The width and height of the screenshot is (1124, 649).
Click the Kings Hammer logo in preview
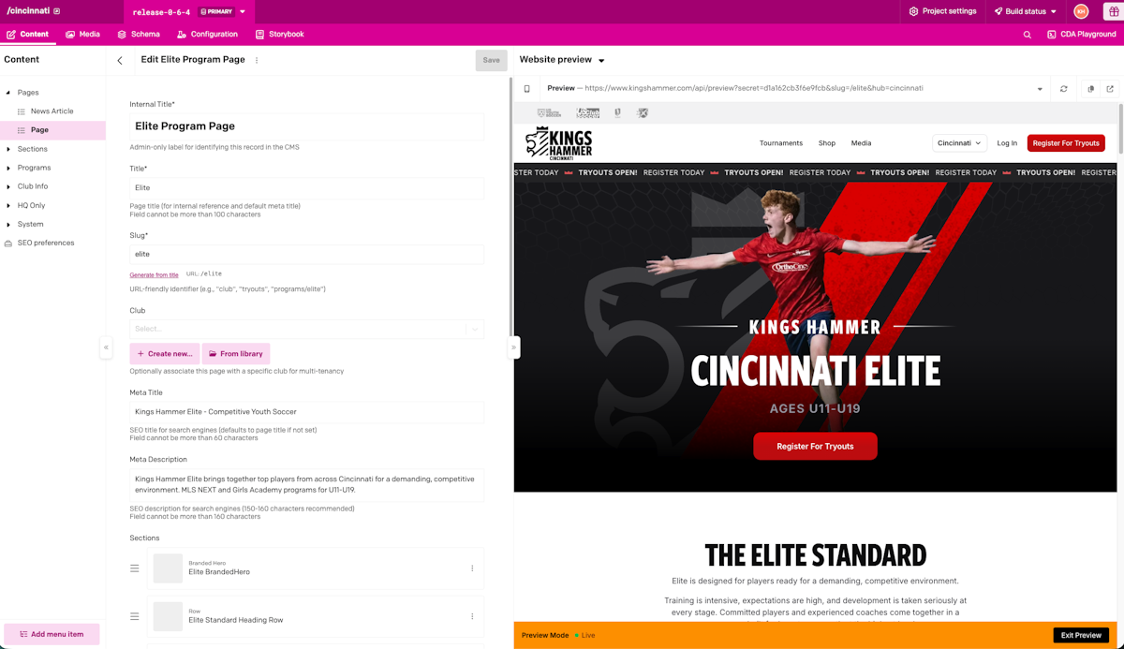pos(558,143)
